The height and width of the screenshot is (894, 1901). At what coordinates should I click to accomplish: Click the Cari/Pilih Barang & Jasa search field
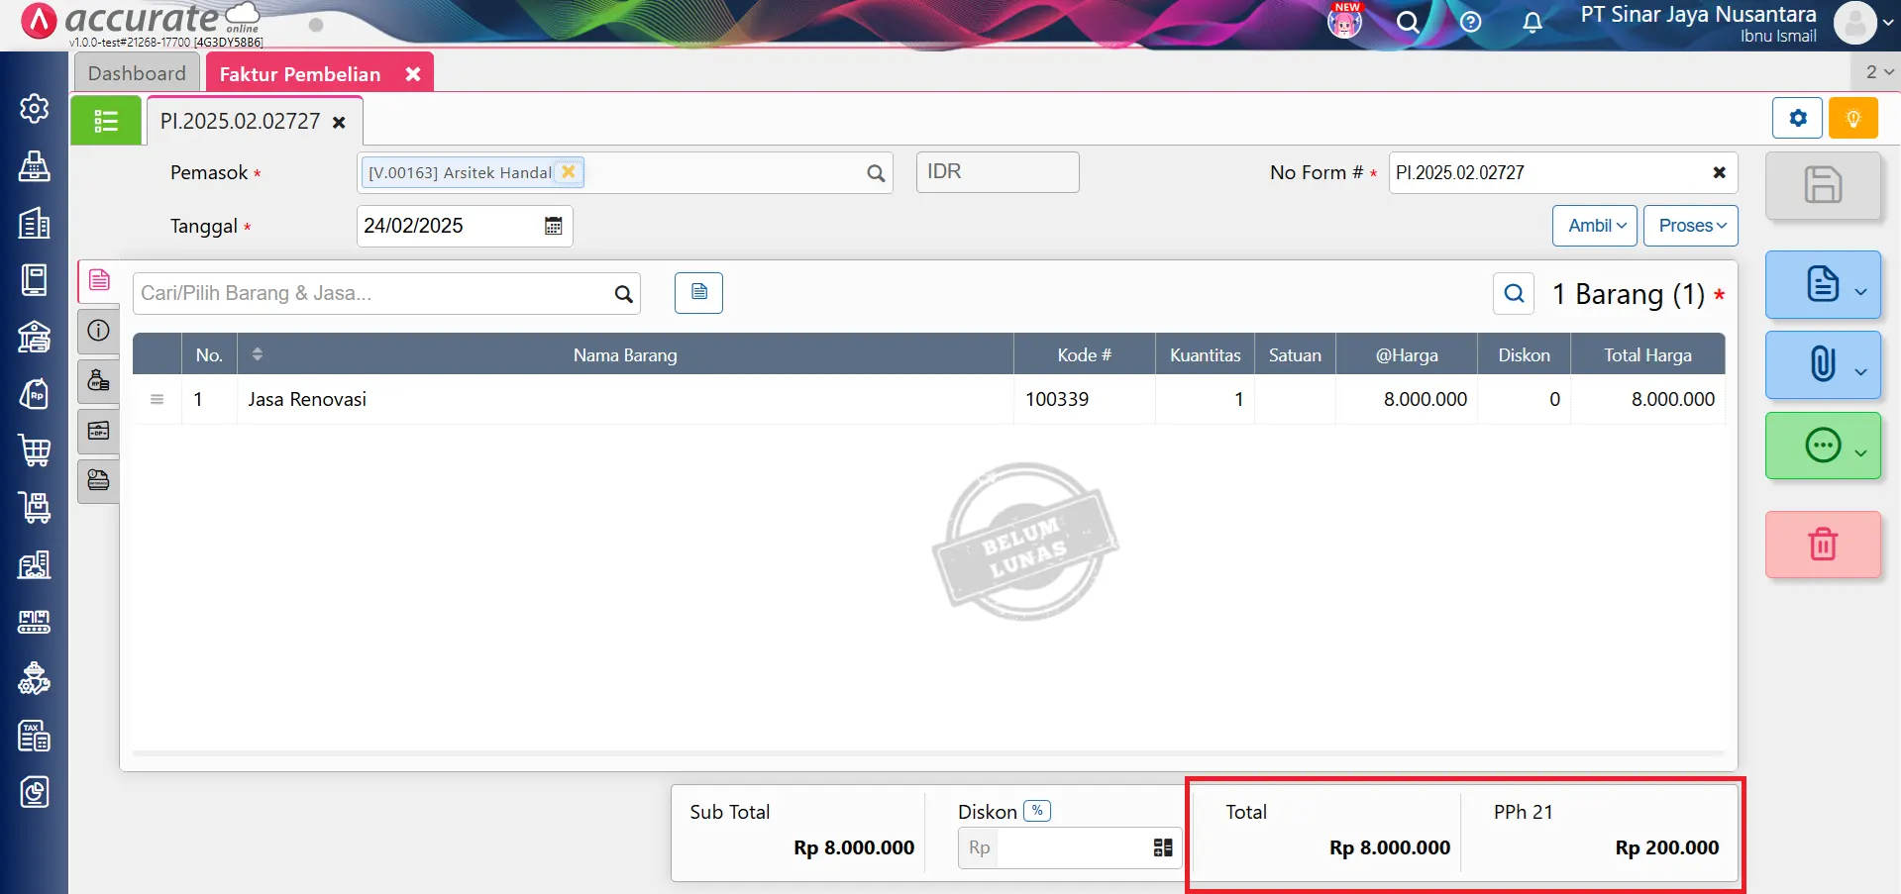coord(374,293)
